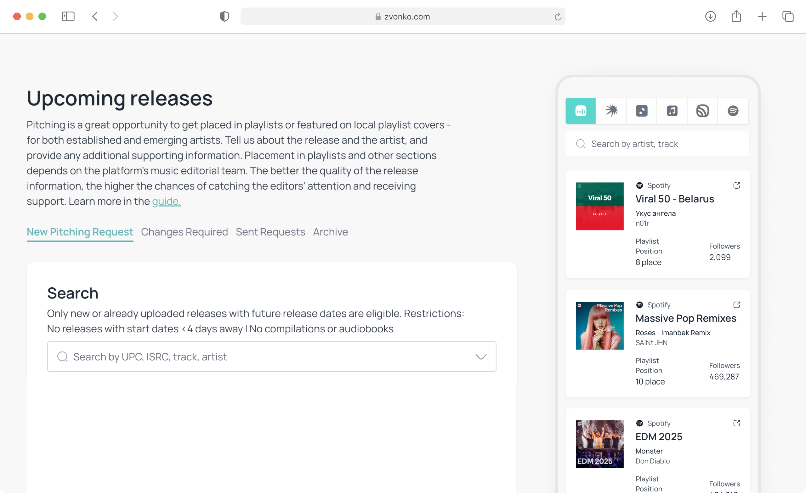Open EDM 2025 external link icon
This screenshot has width=806, height=493.
(736, 423)
